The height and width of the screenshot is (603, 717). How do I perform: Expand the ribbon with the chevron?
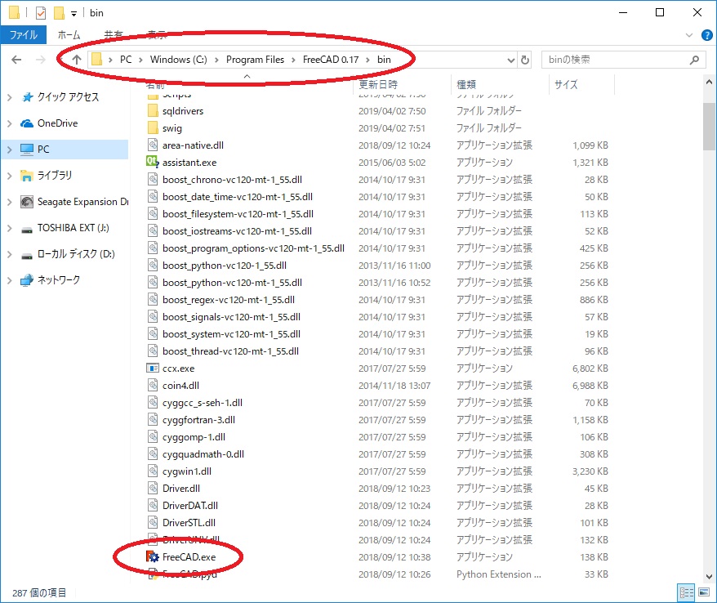coord(689,35)
